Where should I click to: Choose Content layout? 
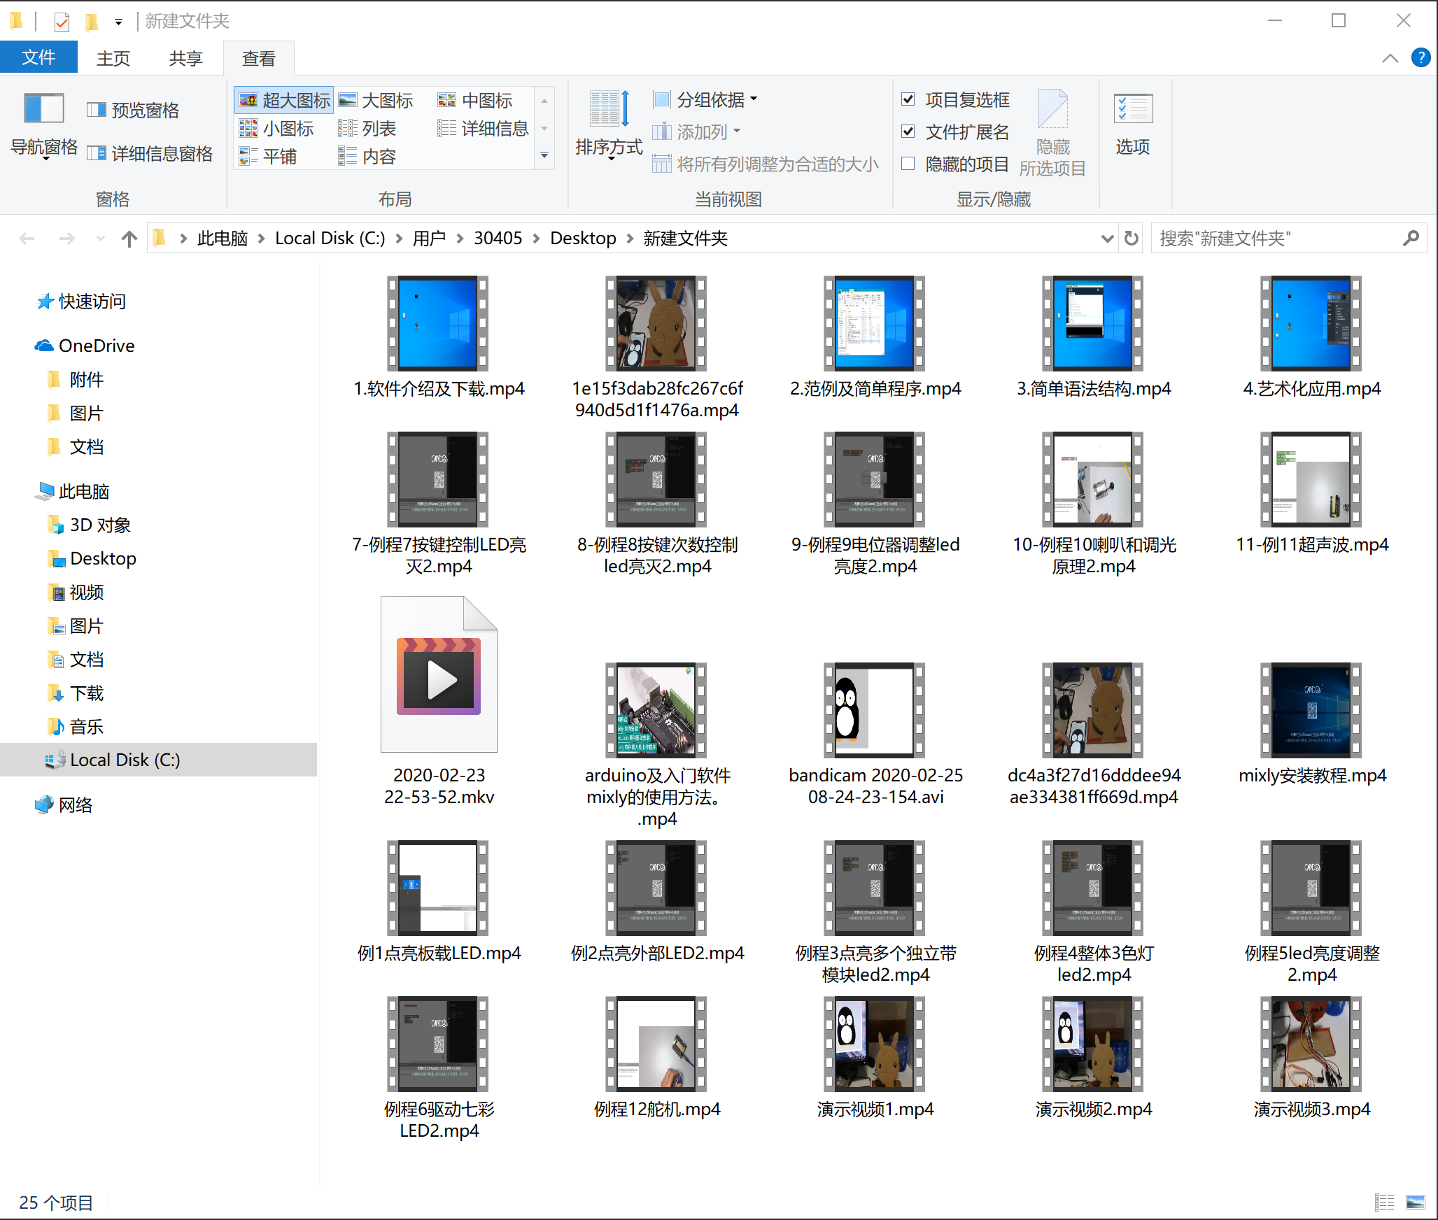pos(367,157)
